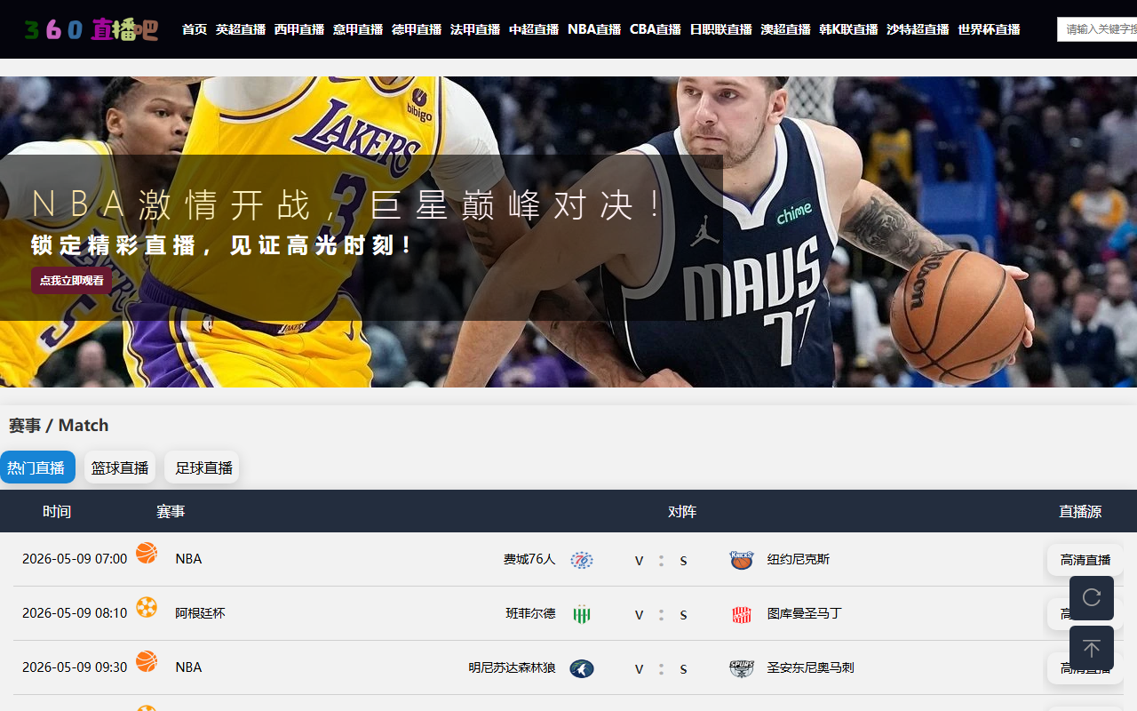Click the time 2026-05-09 09:30
The height and width of the screenshot is (711, 1137).
(x=75, y=667)
